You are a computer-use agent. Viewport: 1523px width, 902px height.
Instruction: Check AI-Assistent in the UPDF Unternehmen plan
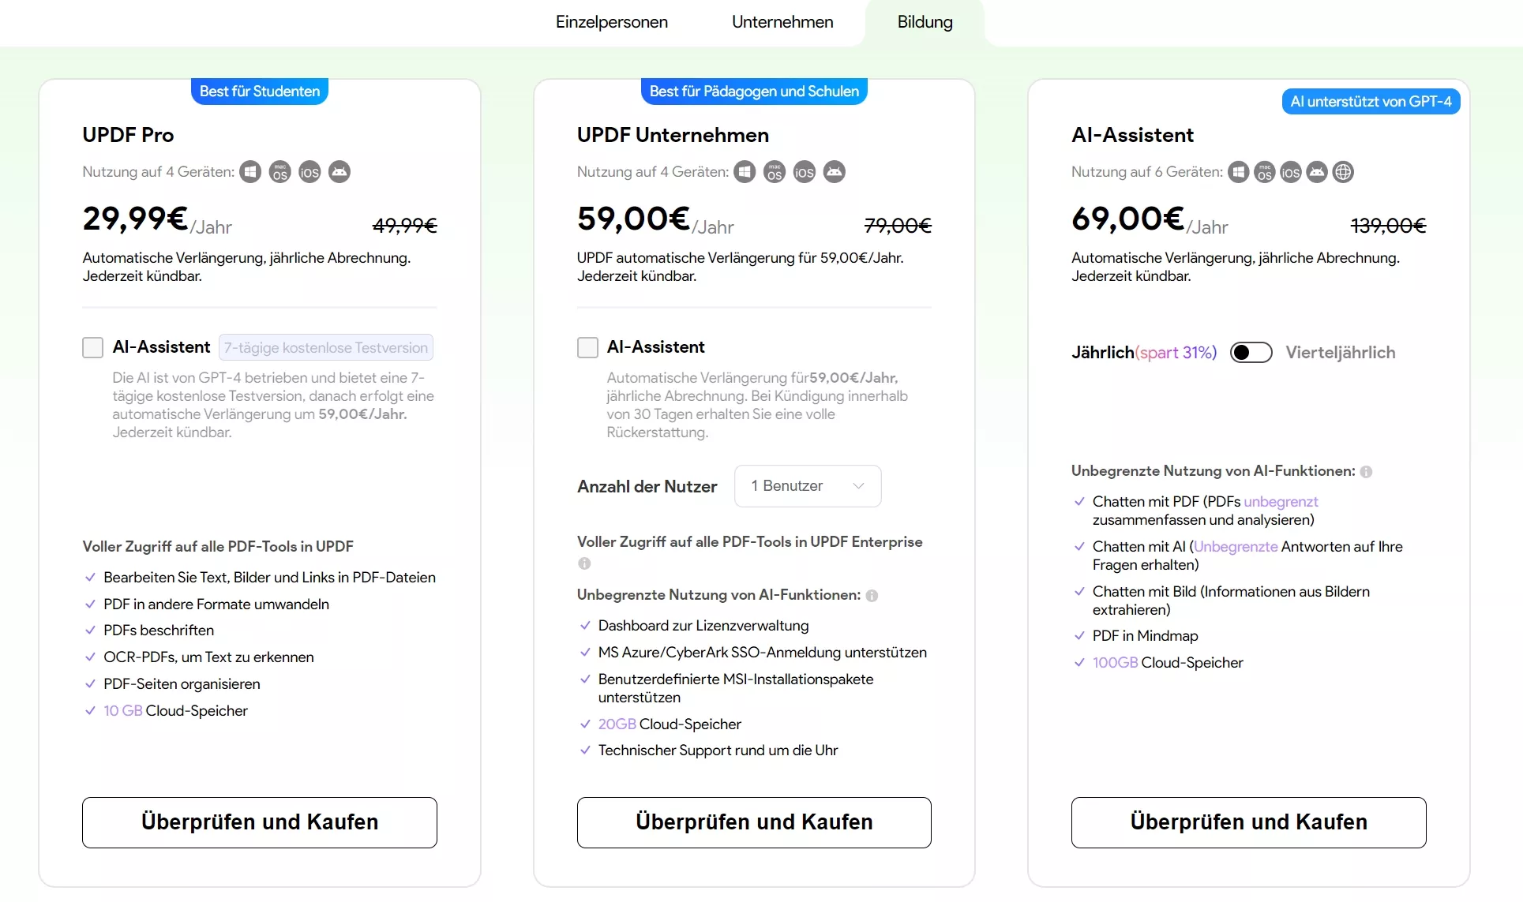coord(587,347)
